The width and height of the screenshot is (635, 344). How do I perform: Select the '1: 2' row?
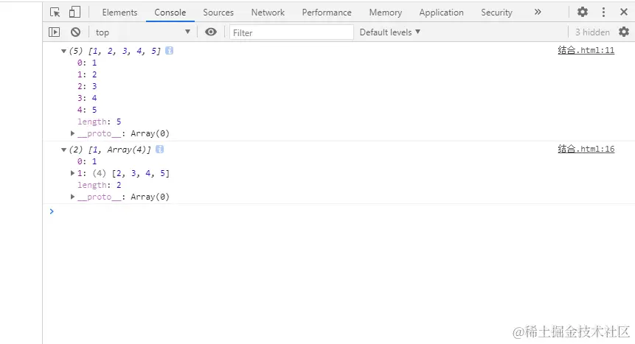tap(87, 74)
